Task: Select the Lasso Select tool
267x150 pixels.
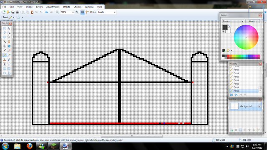Action: (x=5, y=32)
